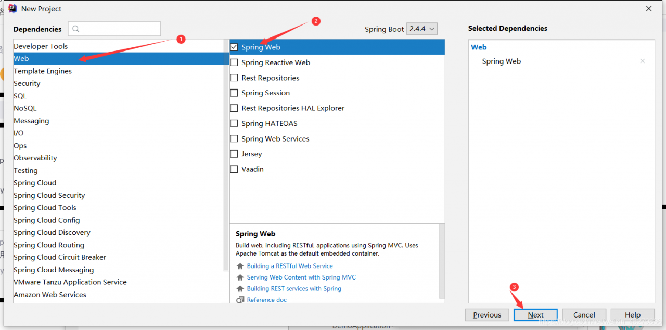Click the IntelliJ logo in the title bar
This screenshot has width=666, height=330.
point(12,9)
